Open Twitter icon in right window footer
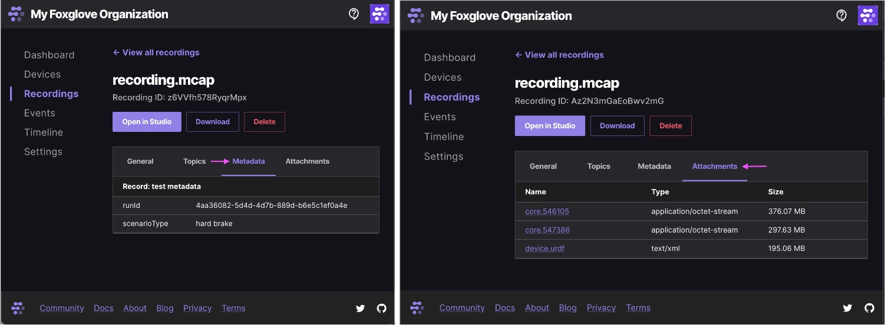Viewport: 885px width, 325px height. 848,308
